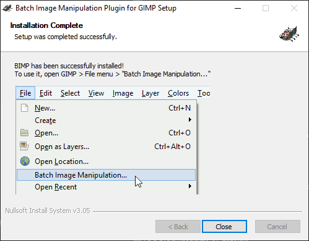309x241 pixels.
Task: Open the Edit menu
Action: pyautogui.click(x=46, y=93)
